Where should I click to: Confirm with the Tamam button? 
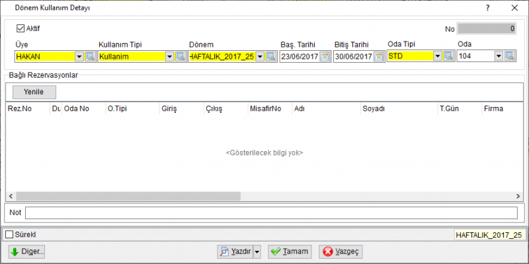coord(290,251)
